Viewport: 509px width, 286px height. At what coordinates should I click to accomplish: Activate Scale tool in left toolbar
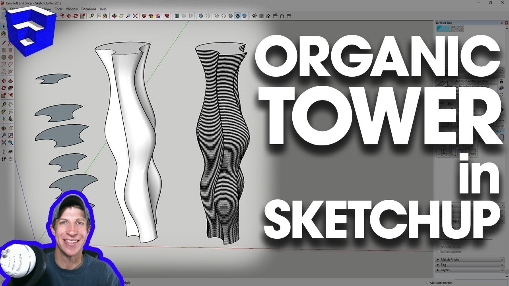point(4,95)
